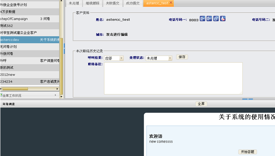
Task: Open the 处理状态 dropdown
Action: click(x=170, y=58)
